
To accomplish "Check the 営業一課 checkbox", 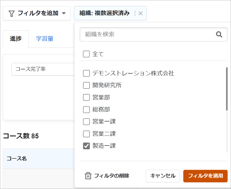I will [86, 121].
